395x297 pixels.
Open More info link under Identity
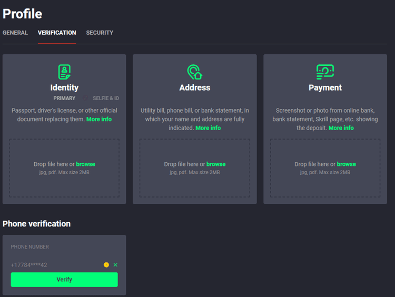pyautogui.click(x=99, y=119)
